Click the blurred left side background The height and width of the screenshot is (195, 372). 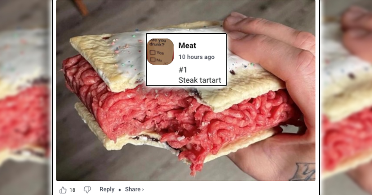(25, 97)
